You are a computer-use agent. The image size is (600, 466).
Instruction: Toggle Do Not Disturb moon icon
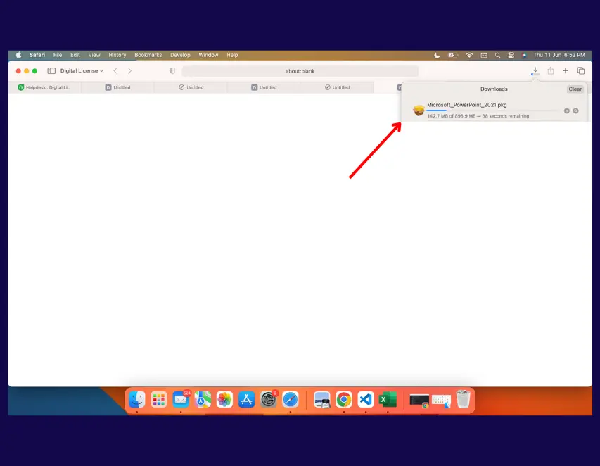(437, 55)
